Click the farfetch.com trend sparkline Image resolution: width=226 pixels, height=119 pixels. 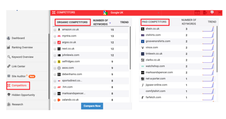(x=208, y=97)
